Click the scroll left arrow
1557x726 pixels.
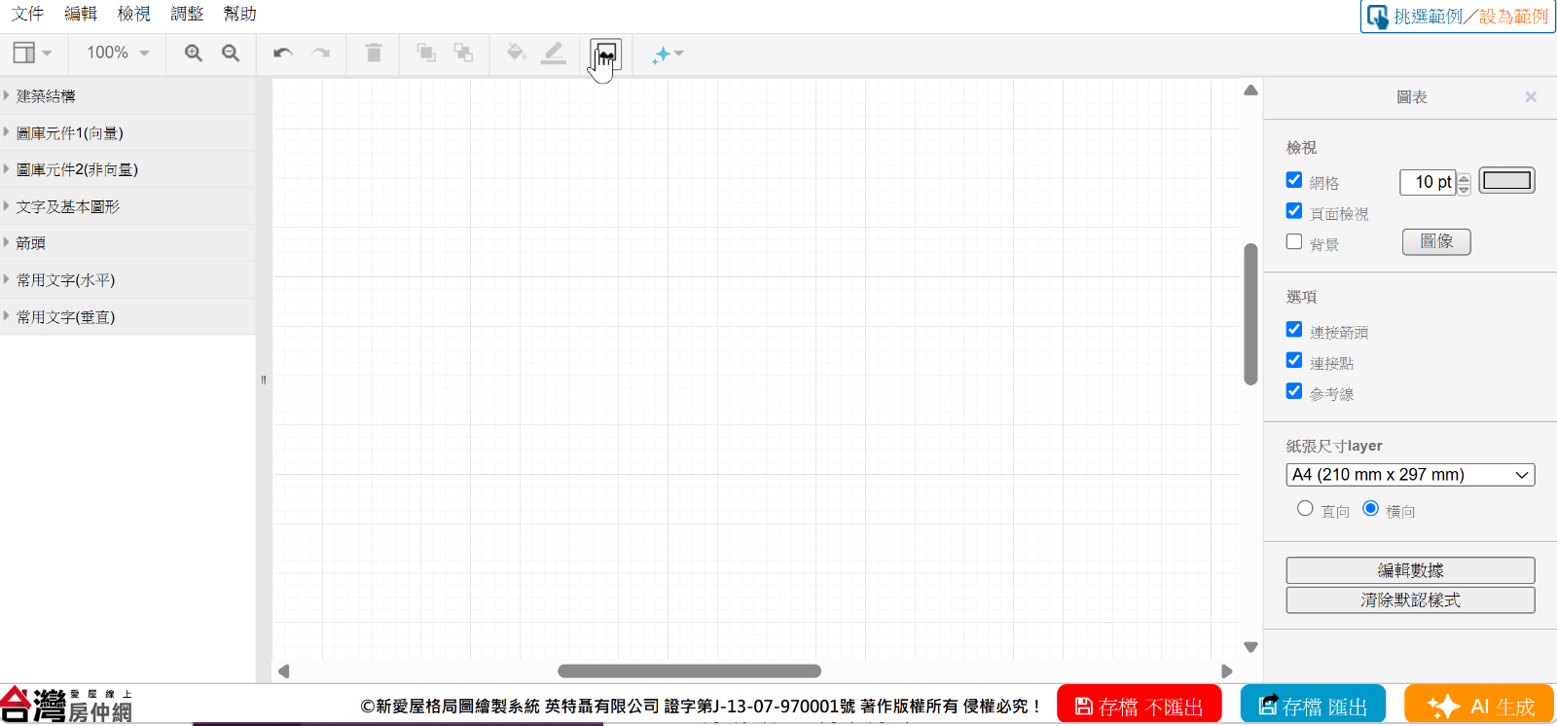[x=283, y=671]
